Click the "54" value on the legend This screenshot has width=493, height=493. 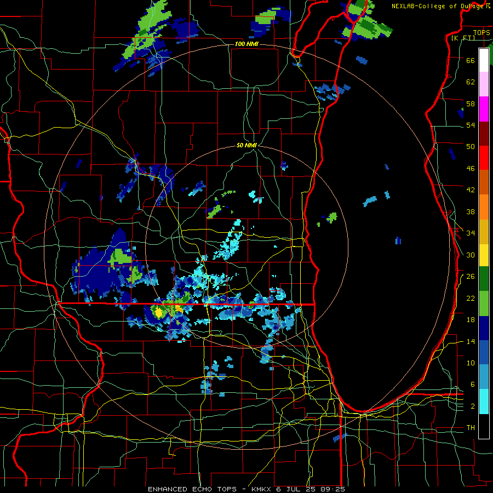click(x=471, y=125)
